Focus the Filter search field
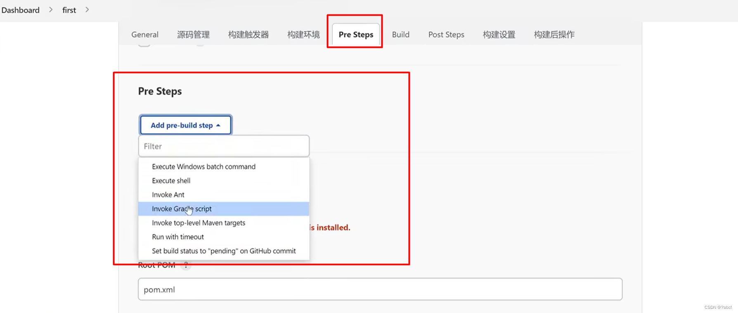 point(224,146)
